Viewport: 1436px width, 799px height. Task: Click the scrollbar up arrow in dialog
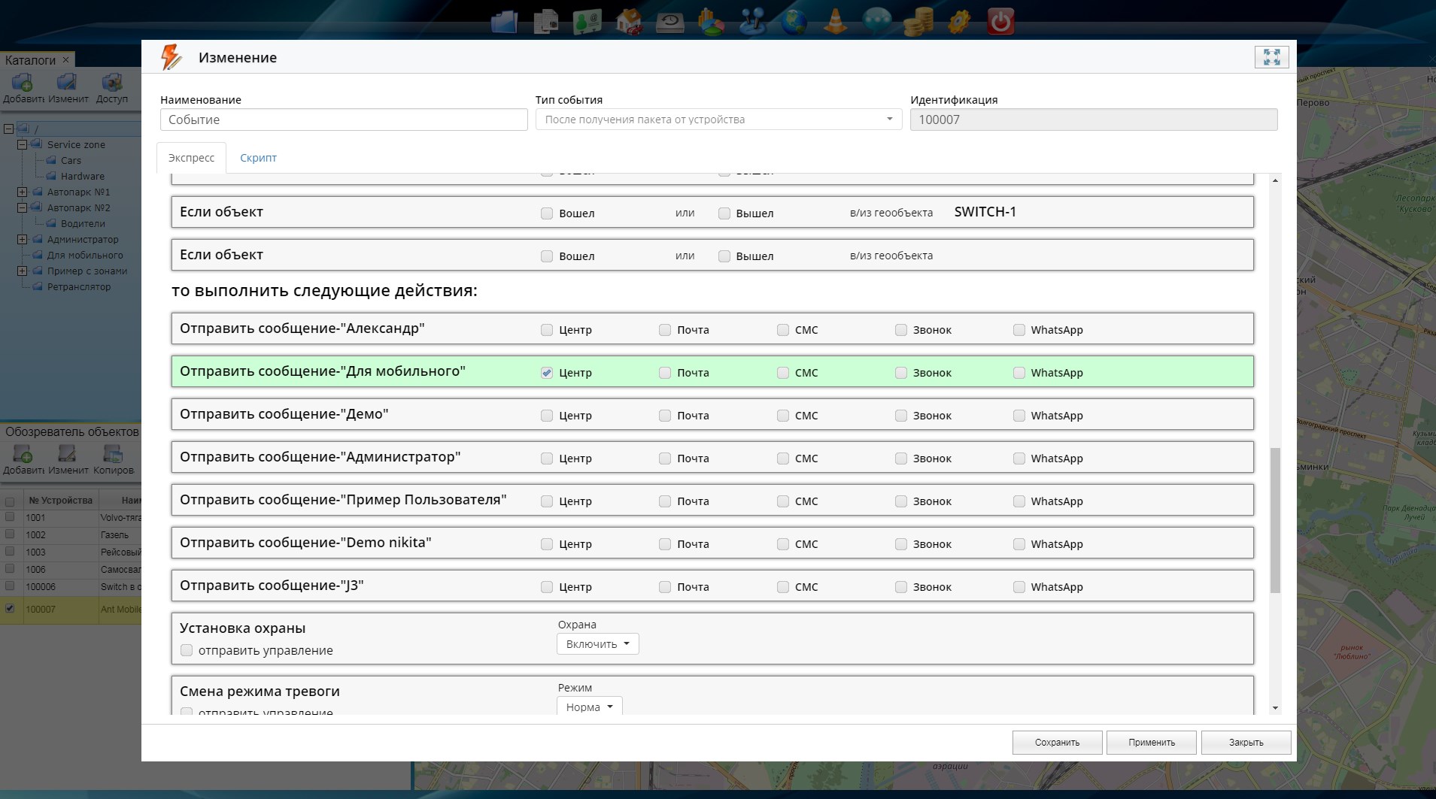point(1275,180)
